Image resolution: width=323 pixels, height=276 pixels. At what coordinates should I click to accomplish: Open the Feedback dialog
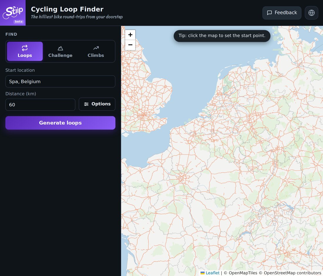coord(282,13)
